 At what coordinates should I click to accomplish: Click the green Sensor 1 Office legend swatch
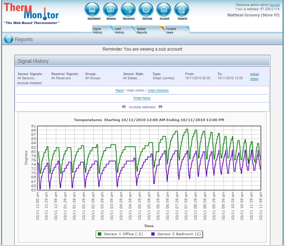click(99, 234)
